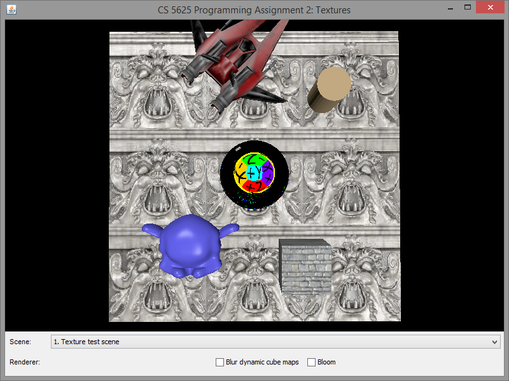Select the blue monkey head model

(x=186, y=244)
